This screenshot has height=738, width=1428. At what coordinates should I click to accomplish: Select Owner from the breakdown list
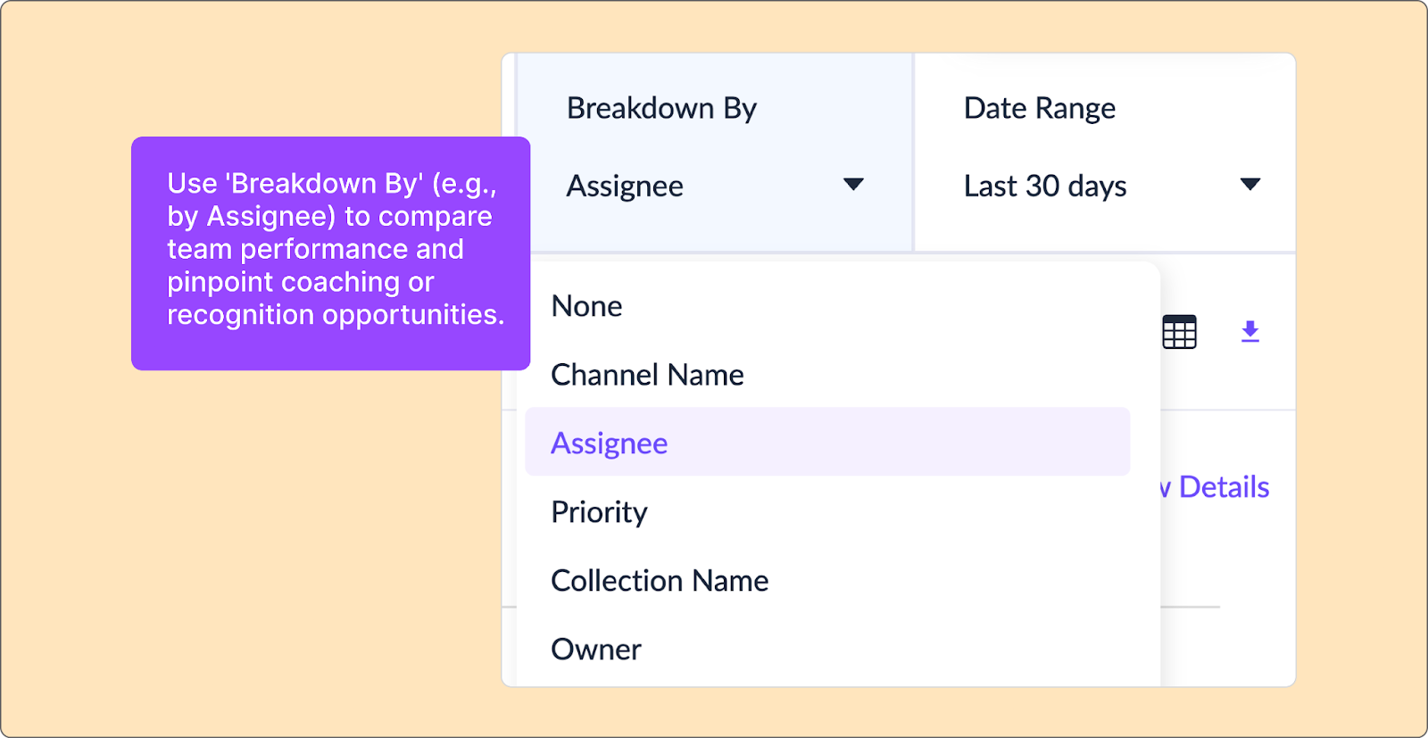tap(827, 650)
